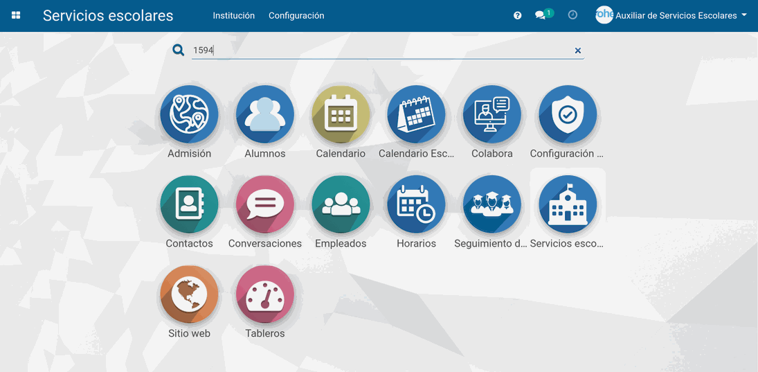
Task: Open the Configuración shield app
Action: 568,114
